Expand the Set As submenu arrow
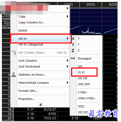121x122 pixels. (x=67, y=39)
